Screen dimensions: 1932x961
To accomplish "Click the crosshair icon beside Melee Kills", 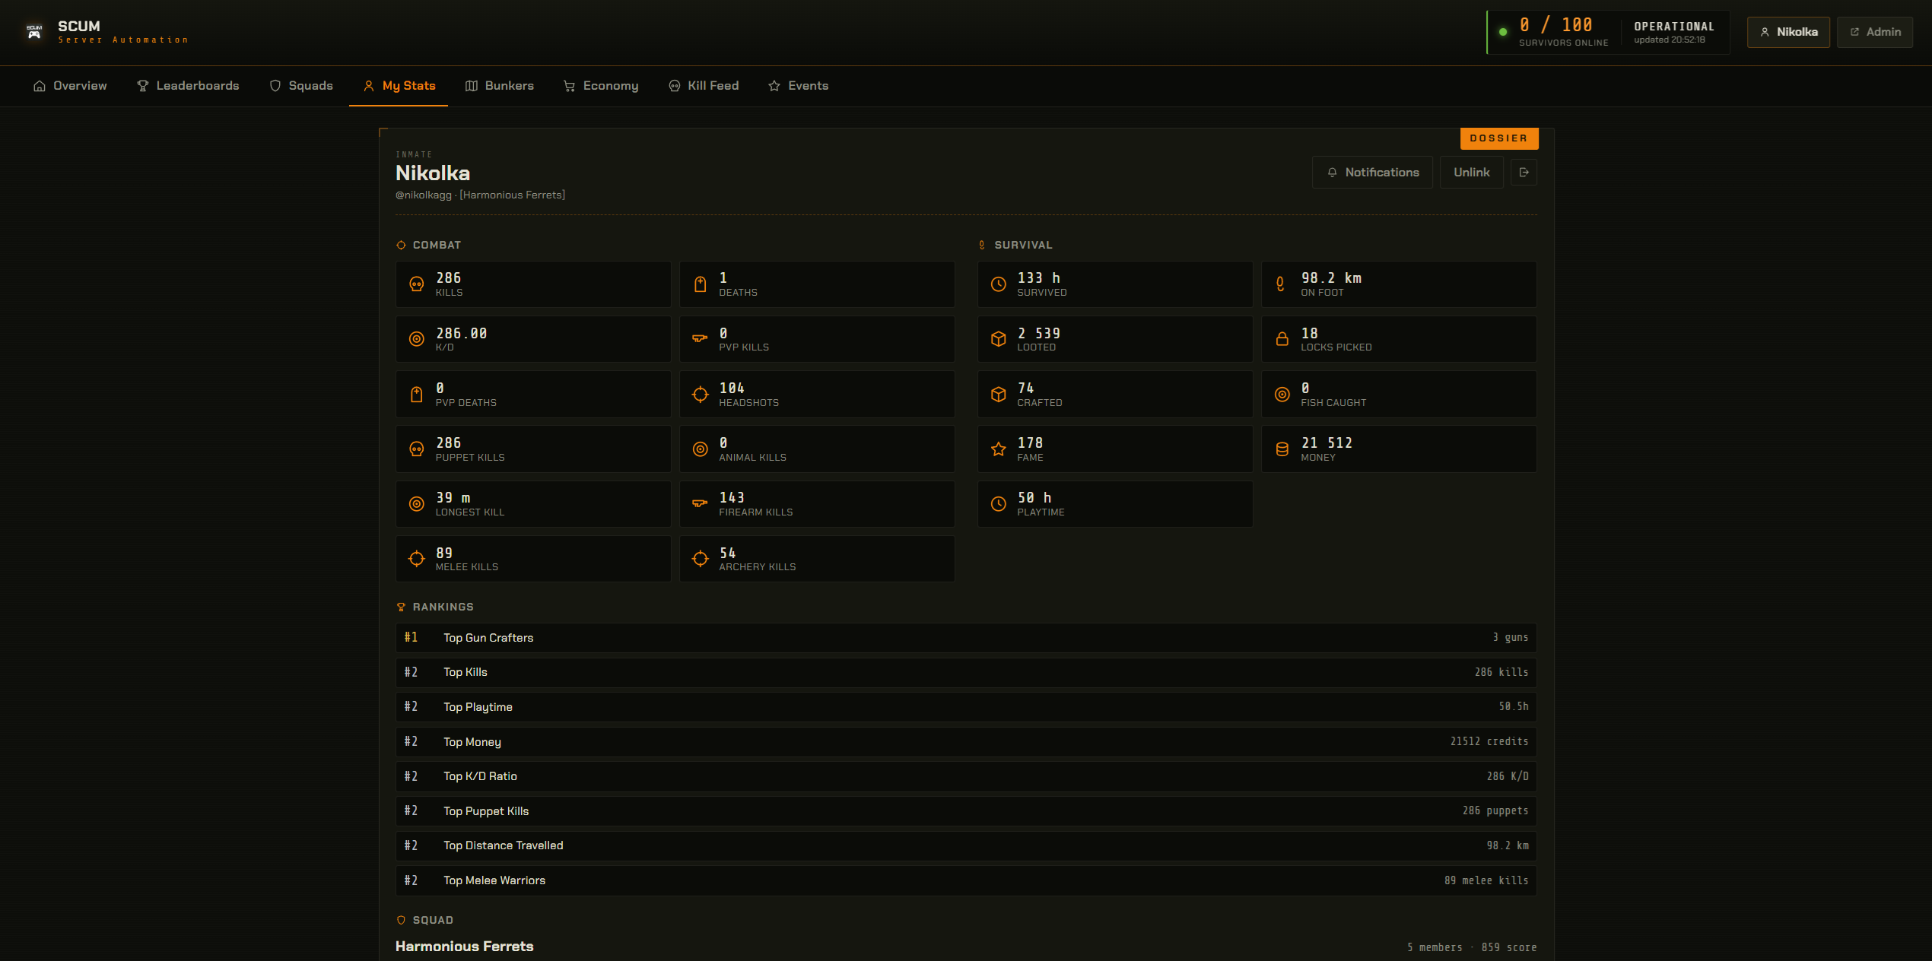I will tap(417, 559).
